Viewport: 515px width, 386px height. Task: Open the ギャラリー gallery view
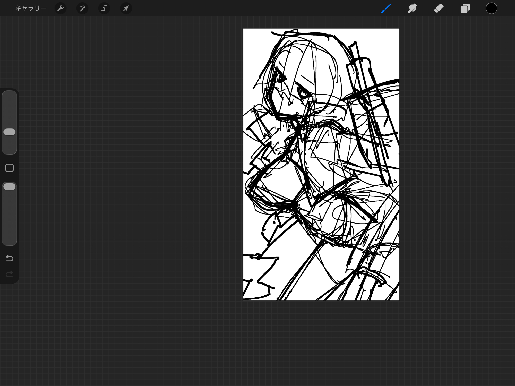pyautogui.click(x=31, y=8)
